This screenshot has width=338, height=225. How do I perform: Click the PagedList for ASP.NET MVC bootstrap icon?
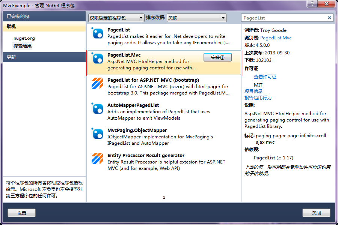click(x=97, y=84)
